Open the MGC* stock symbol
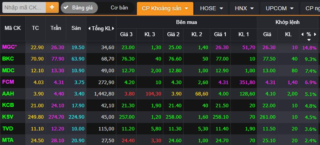Viewport: 320px width, 145px height. (x=9, y=47)
